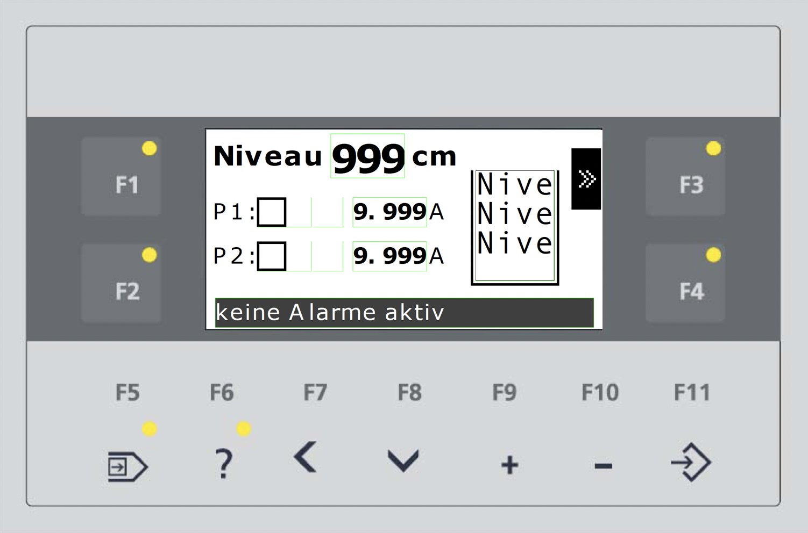Viewport: 808px width, 533px height.
Task: Toggle the P1 pump status box
Action: click(272, 212)
